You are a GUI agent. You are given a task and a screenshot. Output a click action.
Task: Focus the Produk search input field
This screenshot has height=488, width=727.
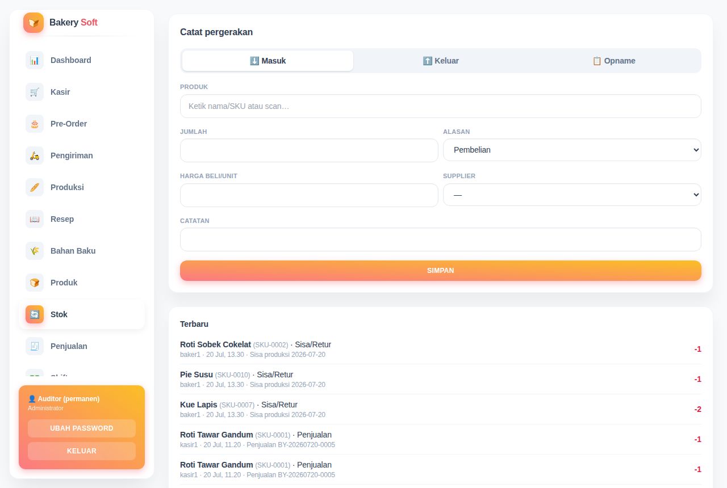441,106
